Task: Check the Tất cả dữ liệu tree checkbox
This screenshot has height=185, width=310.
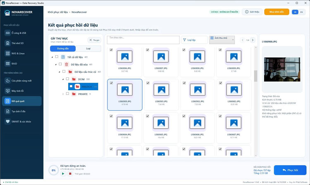Action: pyautogui.click(x=57, y=57)
